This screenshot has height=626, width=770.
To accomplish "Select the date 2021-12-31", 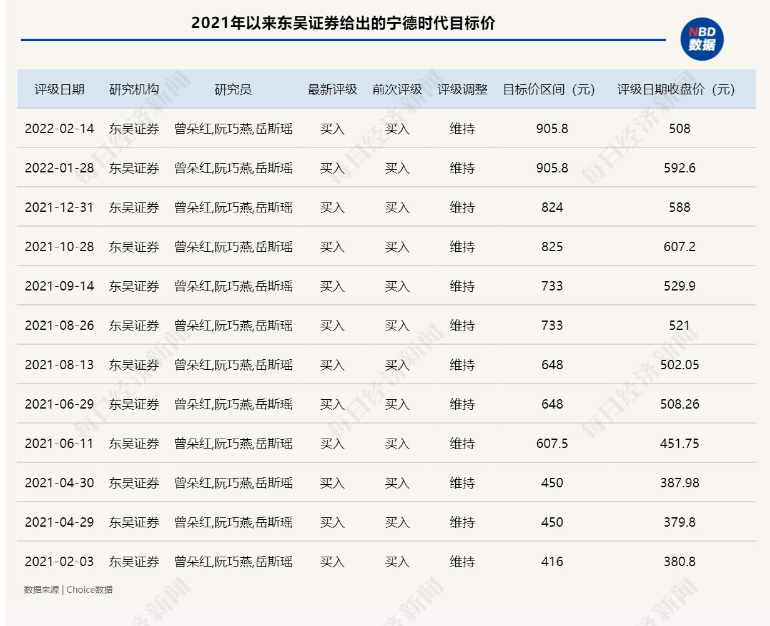I will pyautogui.click(x=59, y=207).
